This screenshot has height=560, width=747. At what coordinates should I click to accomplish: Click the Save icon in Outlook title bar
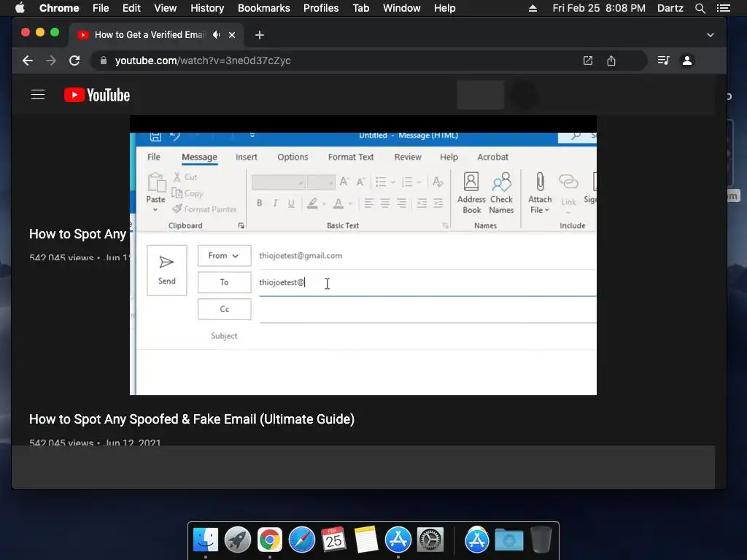(x=155, y=136)
